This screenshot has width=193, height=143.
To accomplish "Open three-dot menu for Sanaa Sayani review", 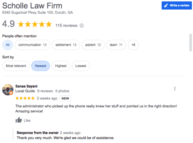I will pyautogui.click(x=175, y=89).
